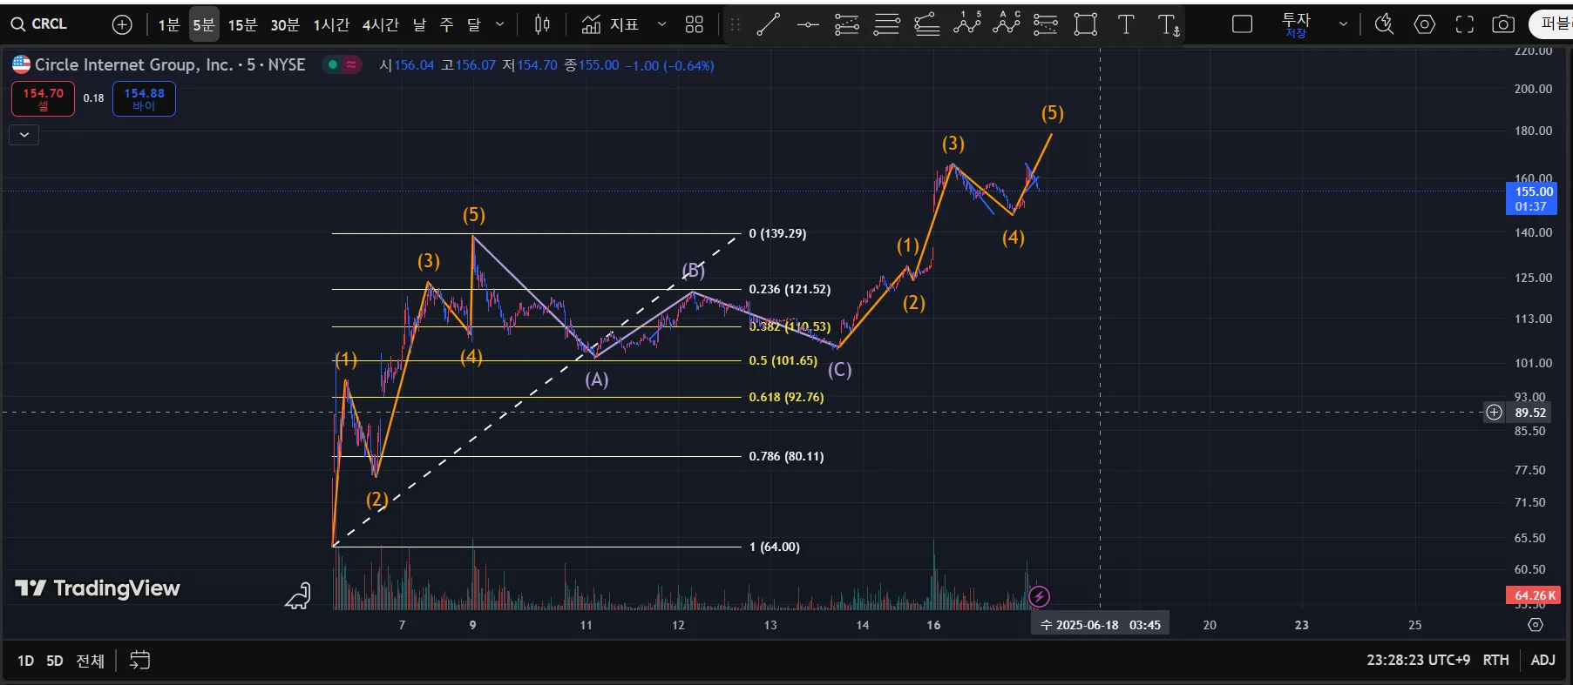The width and height of the screenshot is (1573, 685).
Task: Open the chart layout selector square
Action: pyautogui.click(x=1242, y=24)
